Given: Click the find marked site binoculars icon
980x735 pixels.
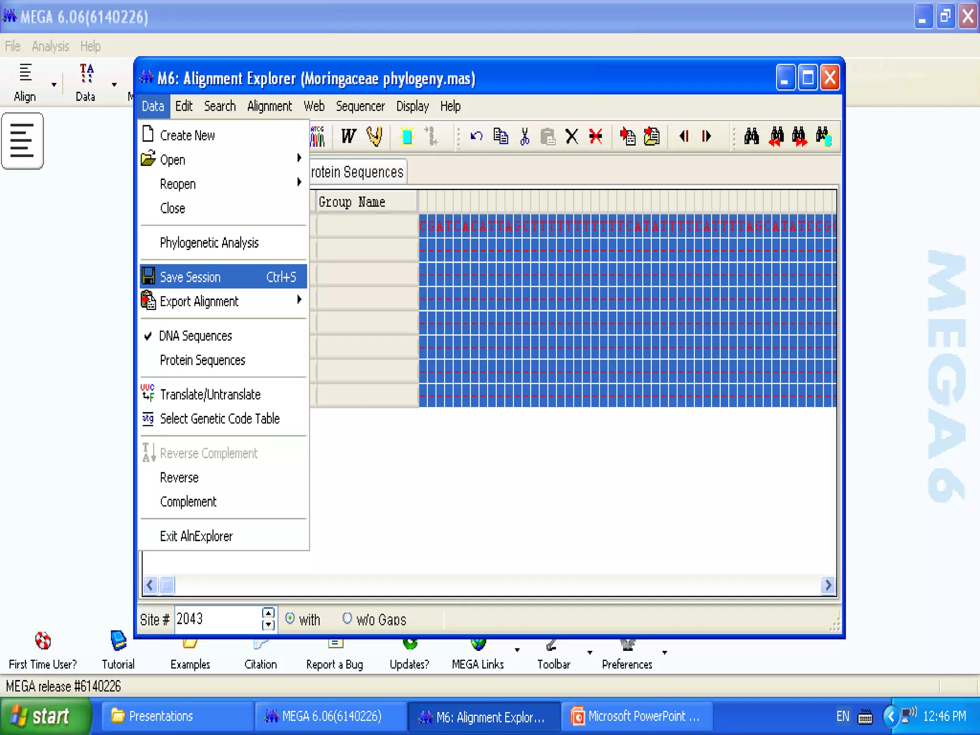Looking at the screenshot, I should point(824,136).
